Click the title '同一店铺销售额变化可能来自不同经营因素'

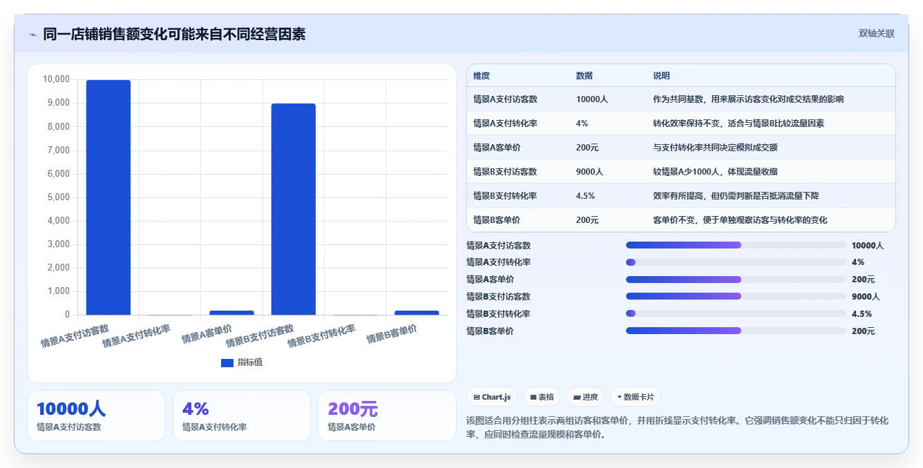[x=174, y=34]
